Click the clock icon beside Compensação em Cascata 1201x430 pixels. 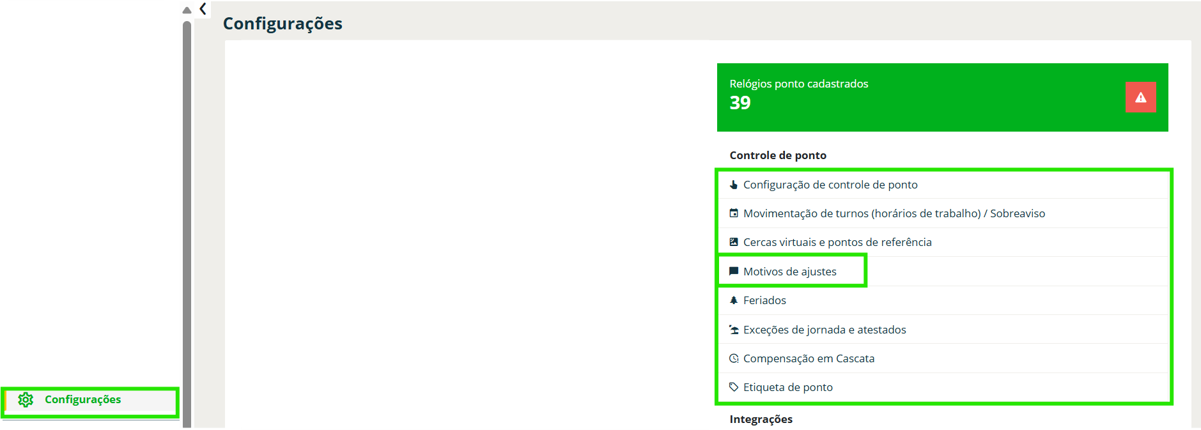[x=734, y=358]
